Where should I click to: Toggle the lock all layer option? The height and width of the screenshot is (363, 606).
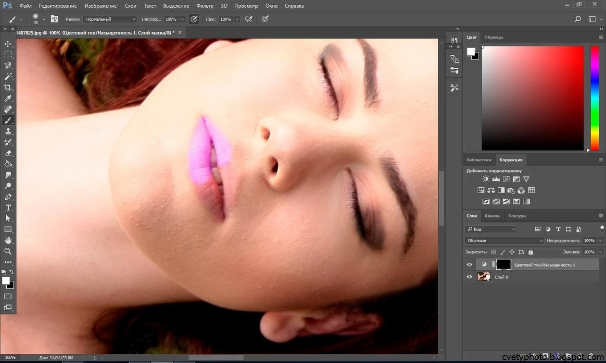click(x=530, y=252)
